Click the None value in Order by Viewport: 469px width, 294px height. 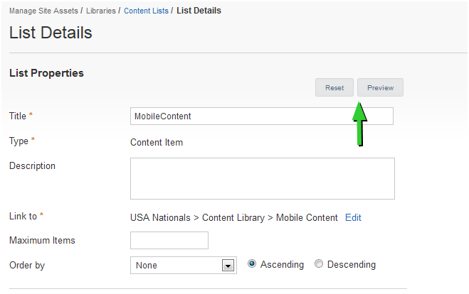pos(147,266)
